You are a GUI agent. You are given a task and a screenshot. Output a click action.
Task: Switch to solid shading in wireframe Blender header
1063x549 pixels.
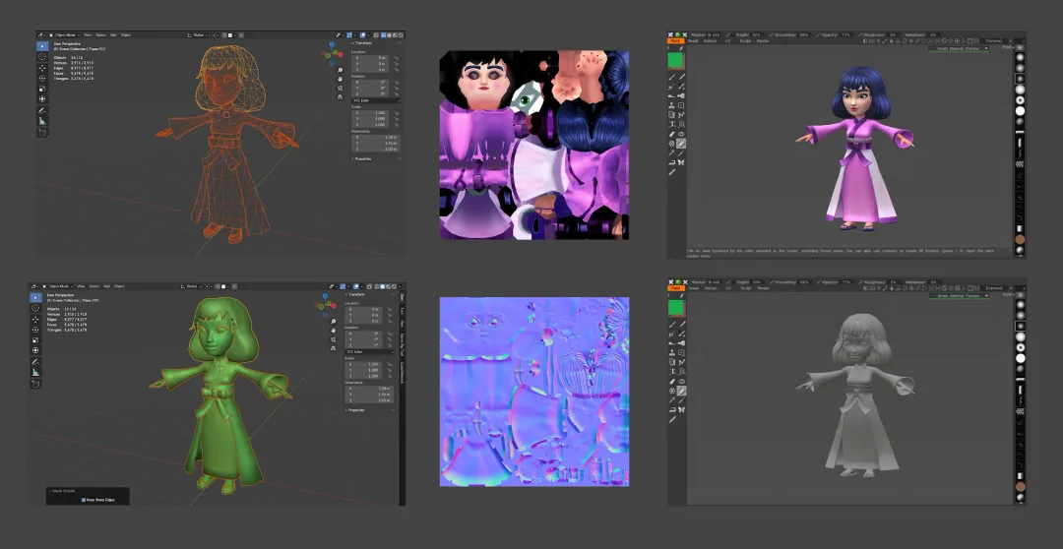click(x=389, y=35)
